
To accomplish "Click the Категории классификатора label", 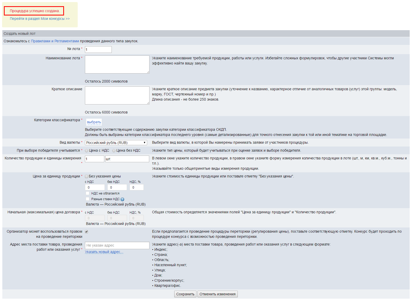I will 57,120.
